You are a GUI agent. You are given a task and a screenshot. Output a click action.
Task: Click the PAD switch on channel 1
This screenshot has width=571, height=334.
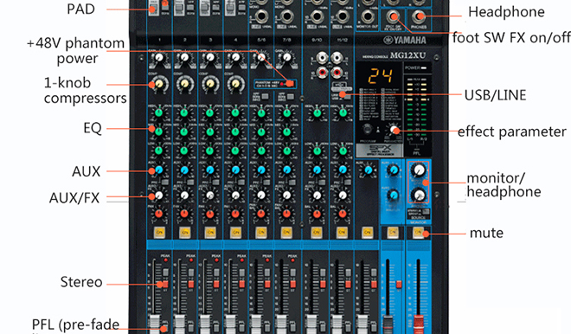152,8
